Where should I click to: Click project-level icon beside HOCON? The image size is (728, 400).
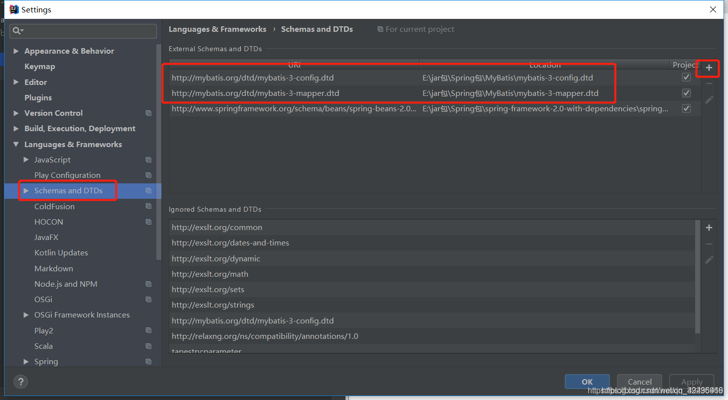coord(148,222)
